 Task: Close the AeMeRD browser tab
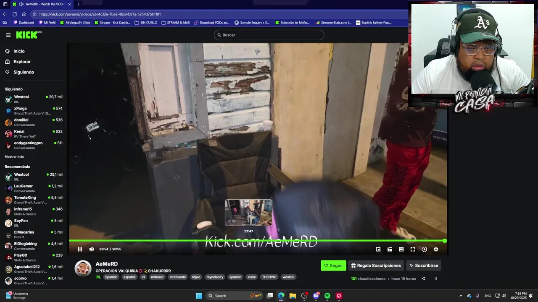click(x=69, y=4)
